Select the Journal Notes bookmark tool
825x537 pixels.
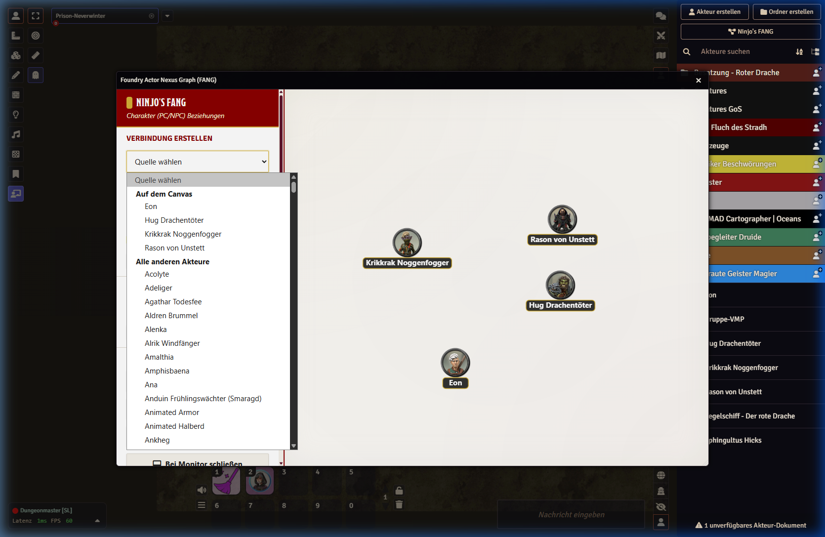click(16, 174)
